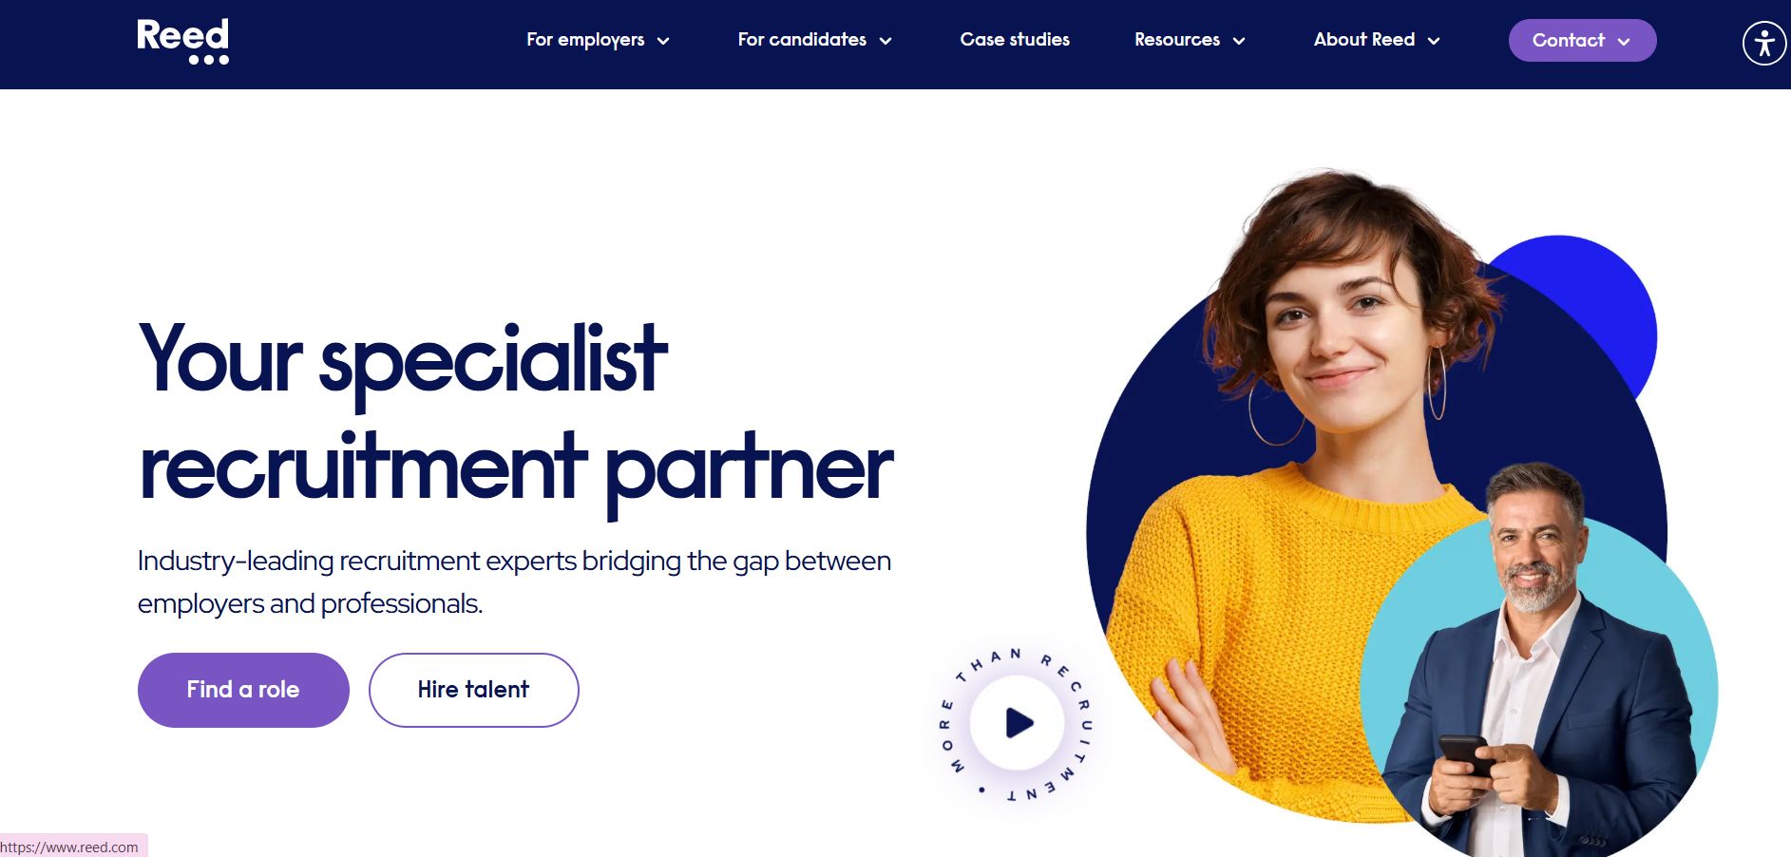Expand the Resources chevron arrow
The image size is (1791, 857).
[x=1239, y=41]
